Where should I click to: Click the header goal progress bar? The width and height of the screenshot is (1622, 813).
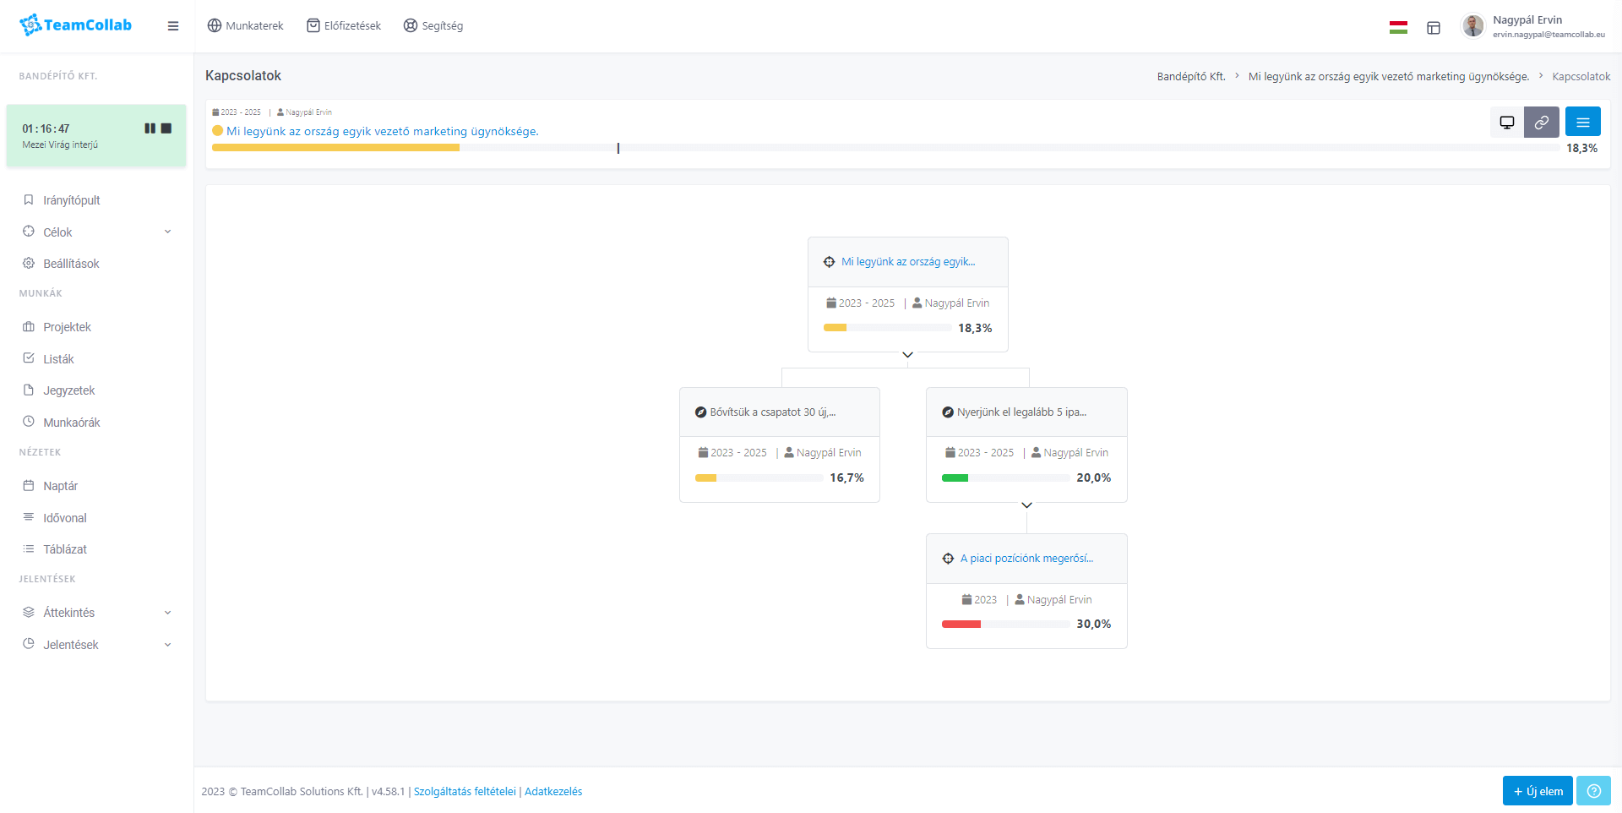(x=885, y=148)
